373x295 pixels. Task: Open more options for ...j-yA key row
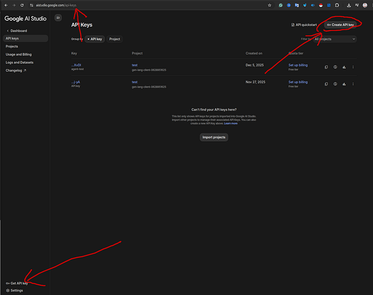pyautogui.click(x=353, y=84)
